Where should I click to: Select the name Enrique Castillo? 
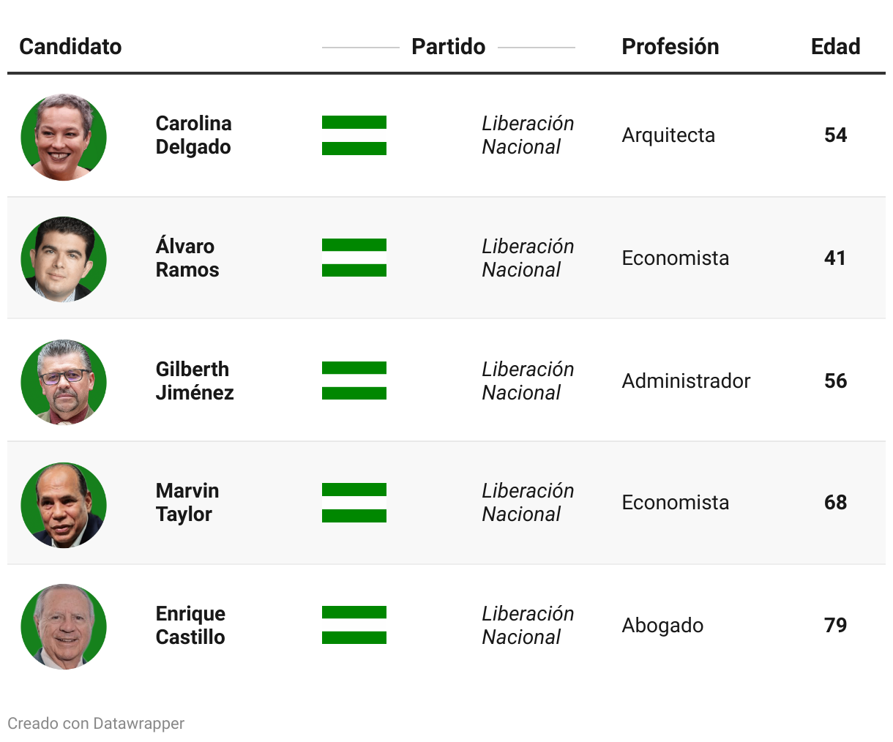[190, 625]
